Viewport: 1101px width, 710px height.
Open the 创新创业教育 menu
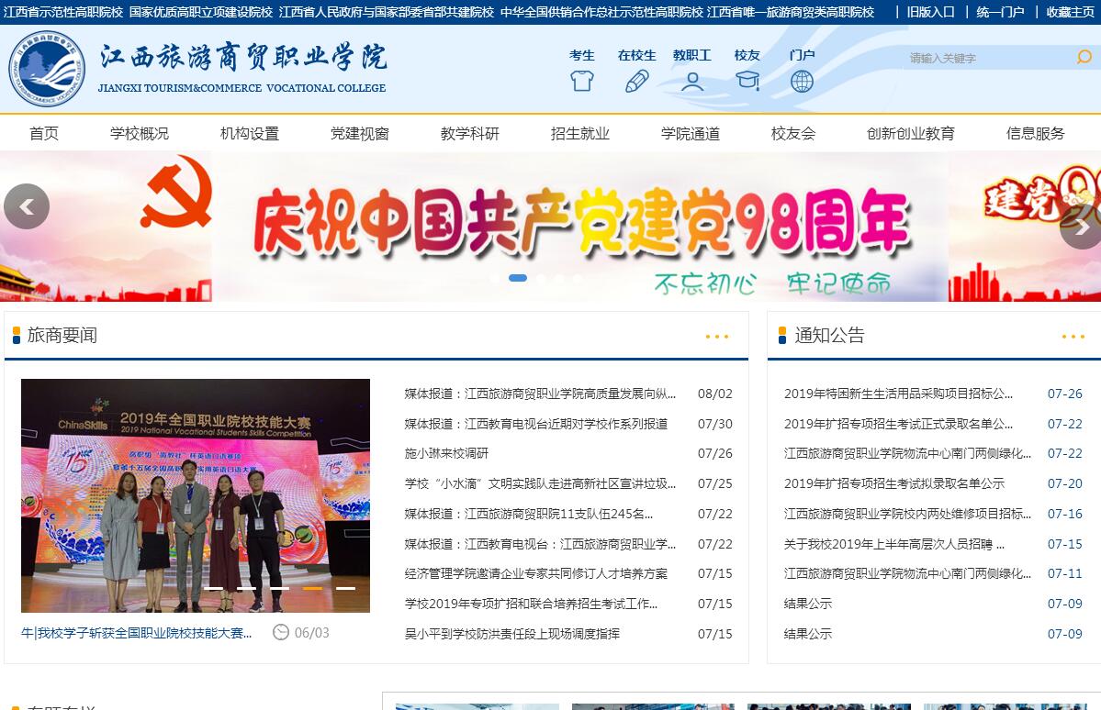tap(911, 133)
